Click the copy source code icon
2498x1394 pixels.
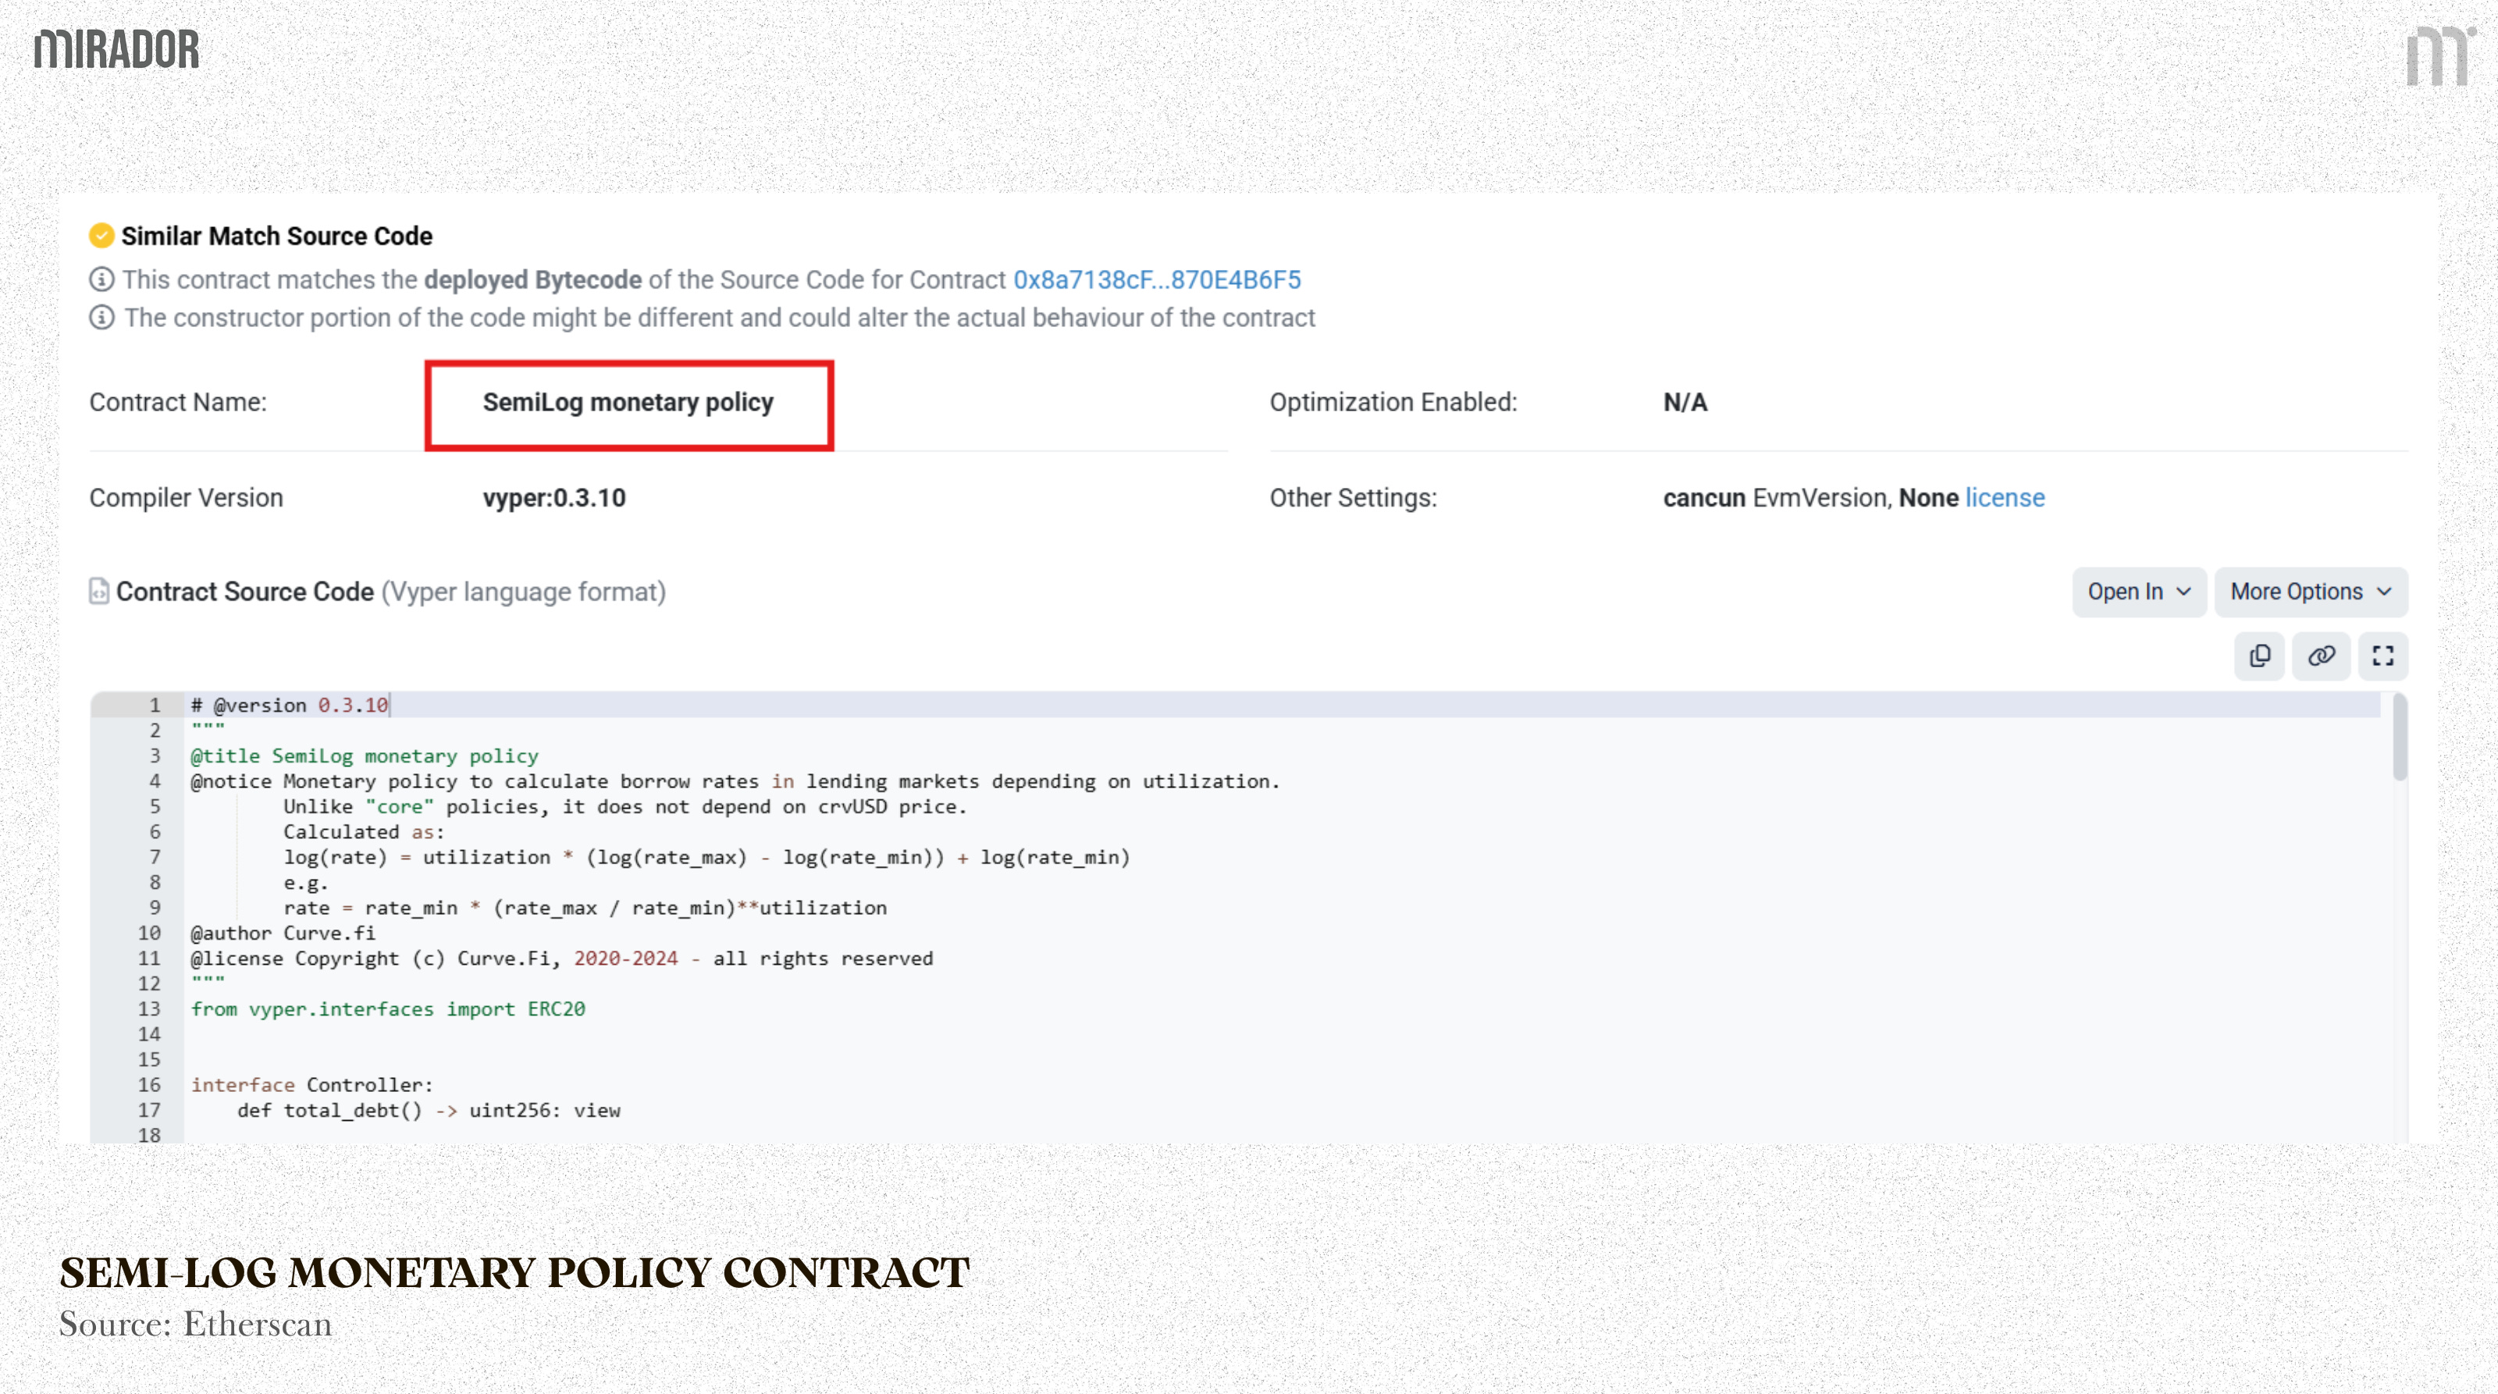(2259, 656)
